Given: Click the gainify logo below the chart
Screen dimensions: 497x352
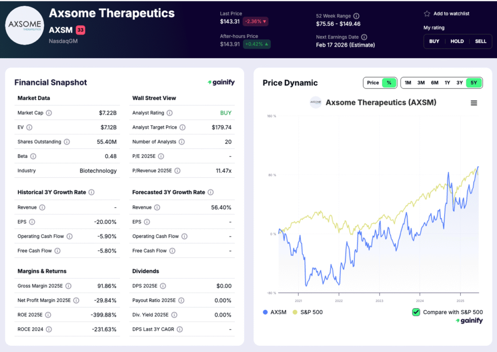Looking at the screenshot, I should coord(469,320).
